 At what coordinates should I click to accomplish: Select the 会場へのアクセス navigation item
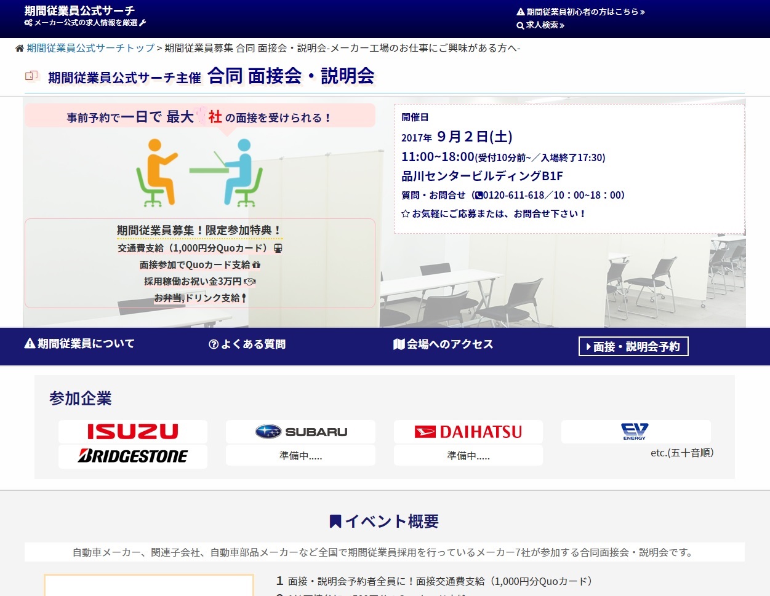pyautogui.click(x=450, y=344)
